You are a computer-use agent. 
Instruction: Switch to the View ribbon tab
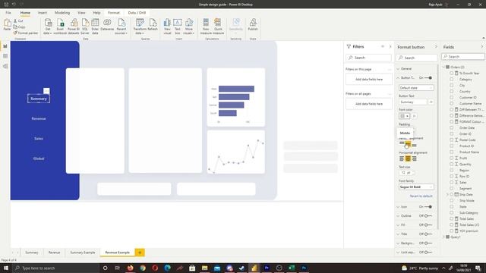(81, 13)
